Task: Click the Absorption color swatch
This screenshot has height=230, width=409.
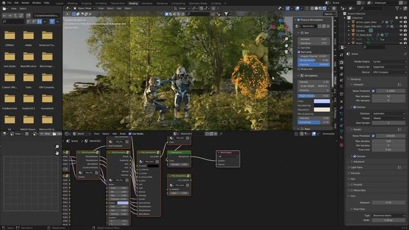Action: [x=321, y=109]
